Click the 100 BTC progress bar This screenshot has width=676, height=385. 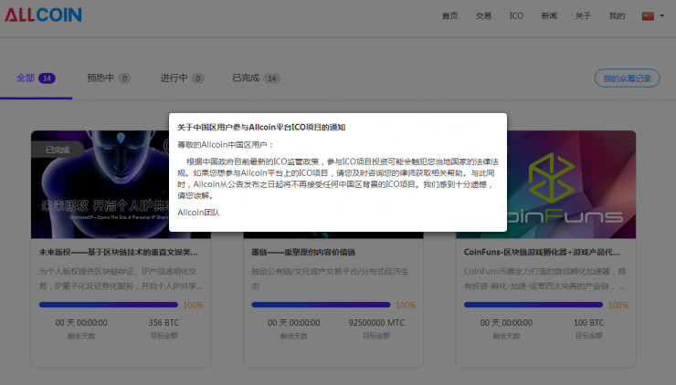coord(533,305)
